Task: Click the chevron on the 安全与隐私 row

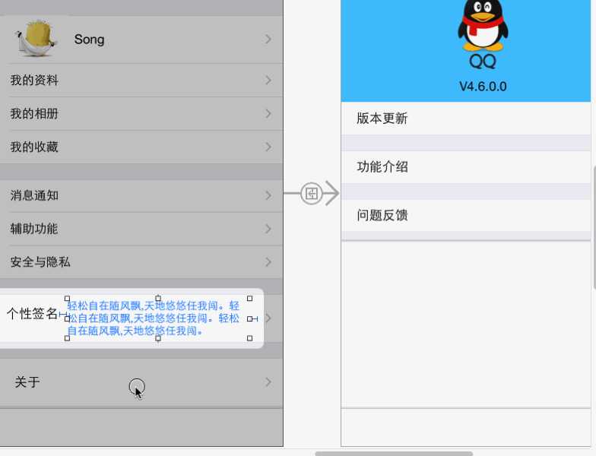Action: 268,261
